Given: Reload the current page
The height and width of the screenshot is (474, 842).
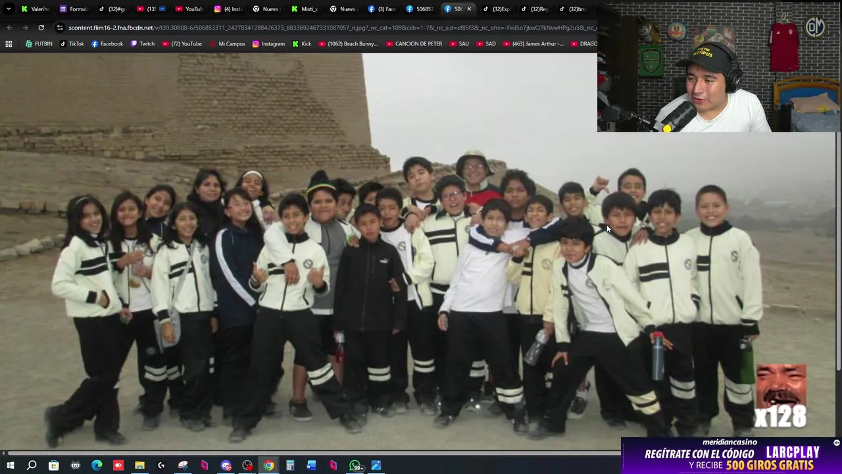Looking at the screenshot, I should 41,28.
